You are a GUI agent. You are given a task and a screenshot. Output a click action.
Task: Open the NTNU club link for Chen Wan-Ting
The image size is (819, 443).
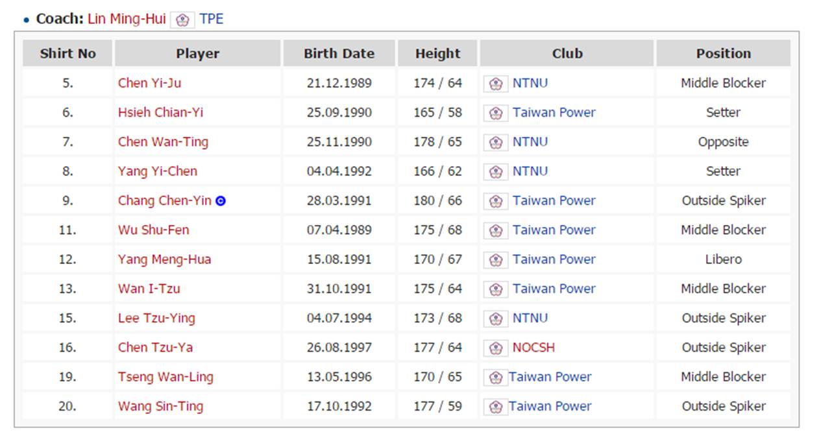click(530, 141)
